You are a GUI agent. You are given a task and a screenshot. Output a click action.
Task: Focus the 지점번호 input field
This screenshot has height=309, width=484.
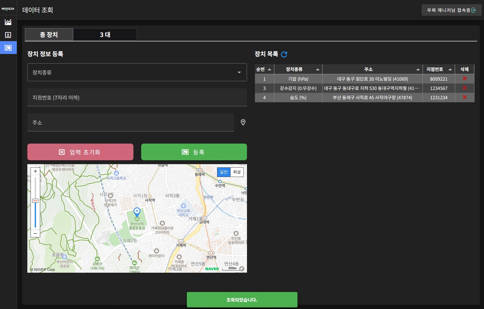click(x=137, y=97)
